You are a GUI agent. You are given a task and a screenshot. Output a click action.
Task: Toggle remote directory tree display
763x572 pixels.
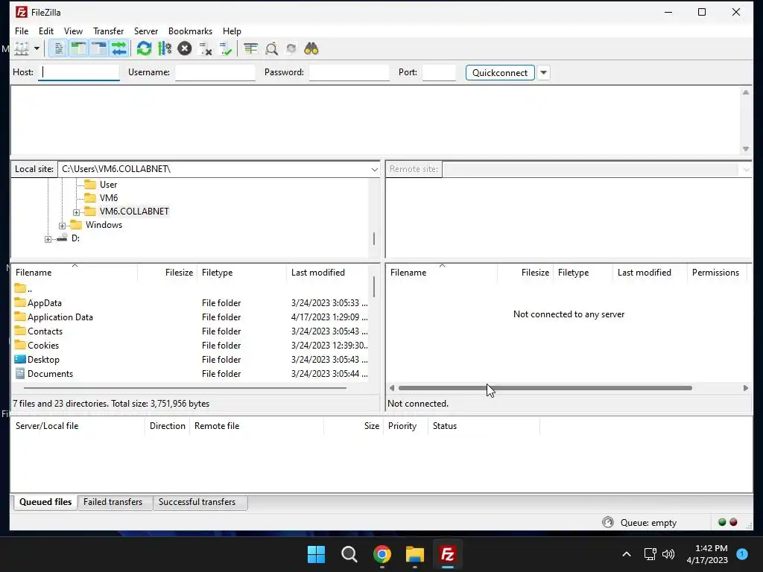98,48
